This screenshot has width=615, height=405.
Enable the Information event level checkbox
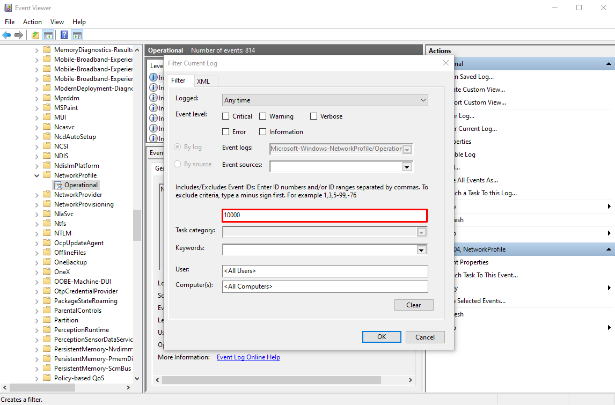pos(263,131)
